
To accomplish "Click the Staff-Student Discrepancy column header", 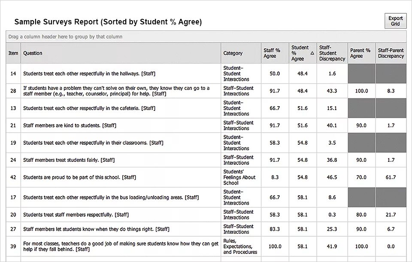I will [x=332, y=53].
